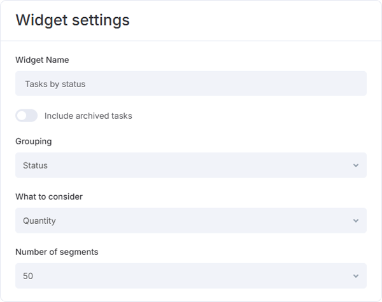Screen dimensions: 382x302
Task: Click the '50' segments value
Action: [28, 276]
